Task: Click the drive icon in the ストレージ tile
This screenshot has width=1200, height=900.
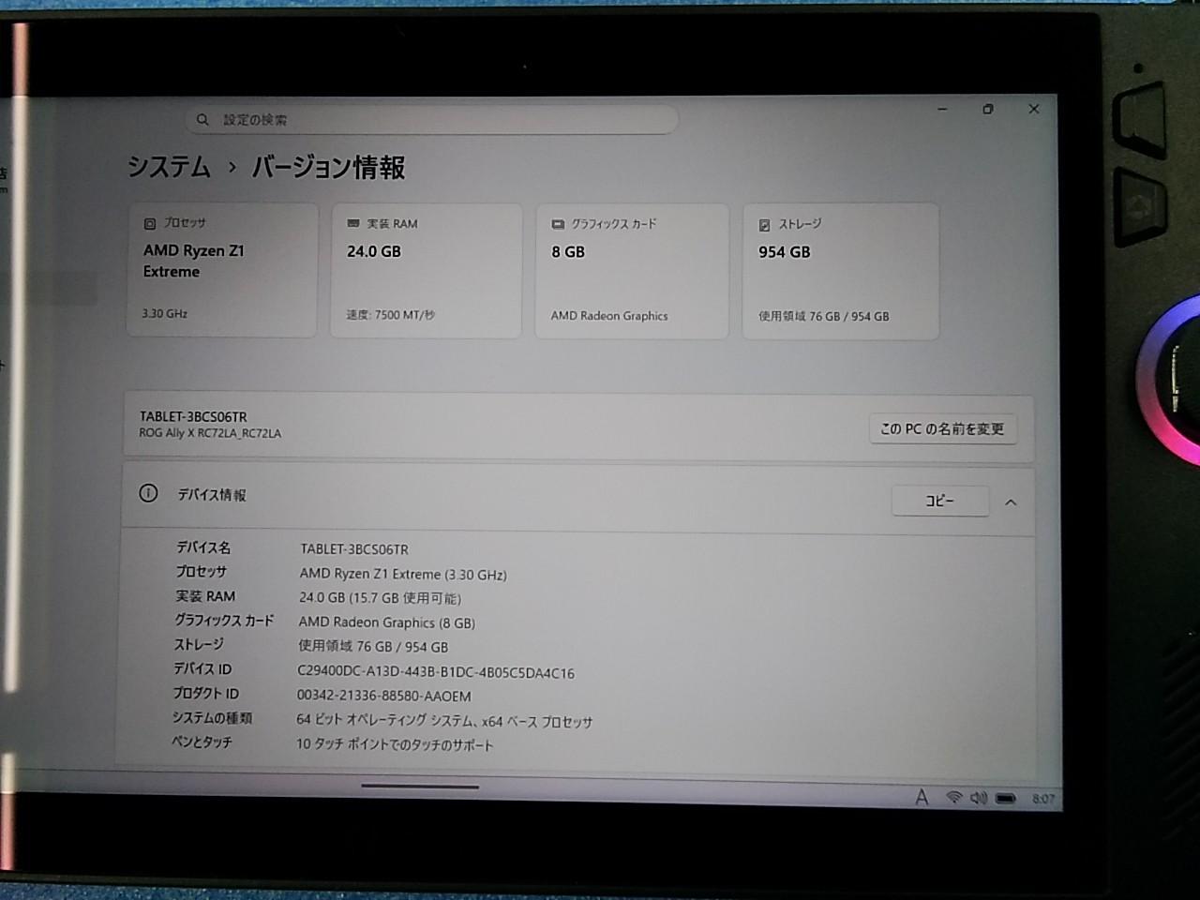Action: tap(764, 225)
